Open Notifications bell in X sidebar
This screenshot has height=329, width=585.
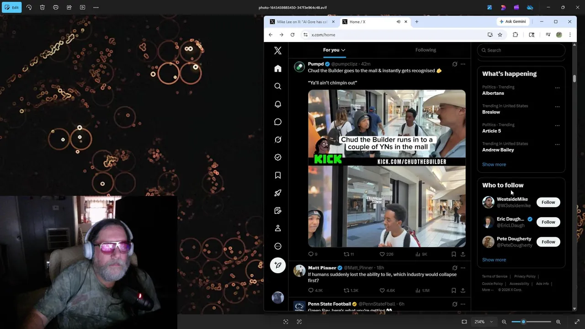(278, 104)
